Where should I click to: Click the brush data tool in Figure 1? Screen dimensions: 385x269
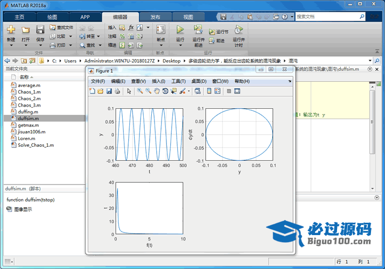[x=182, y=91]
